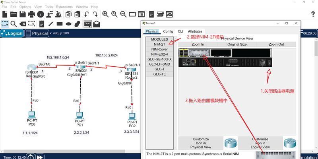Viewport: 318px width, 159px height.
Task: Click the Add Simple PDU envelope icon
Action: pyautogui.click(x=87, y=24)
